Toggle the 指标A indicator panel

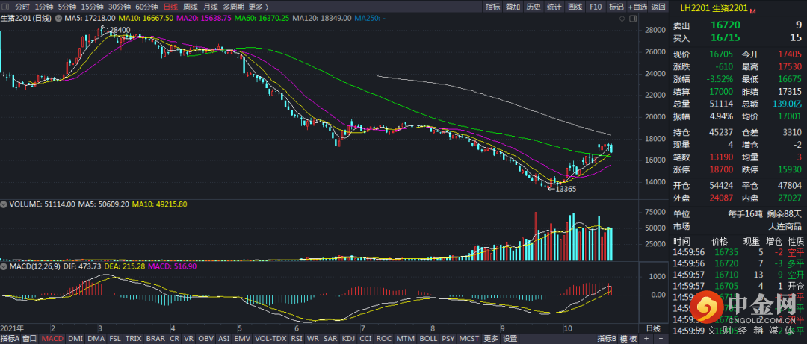(x=9, y=338)
